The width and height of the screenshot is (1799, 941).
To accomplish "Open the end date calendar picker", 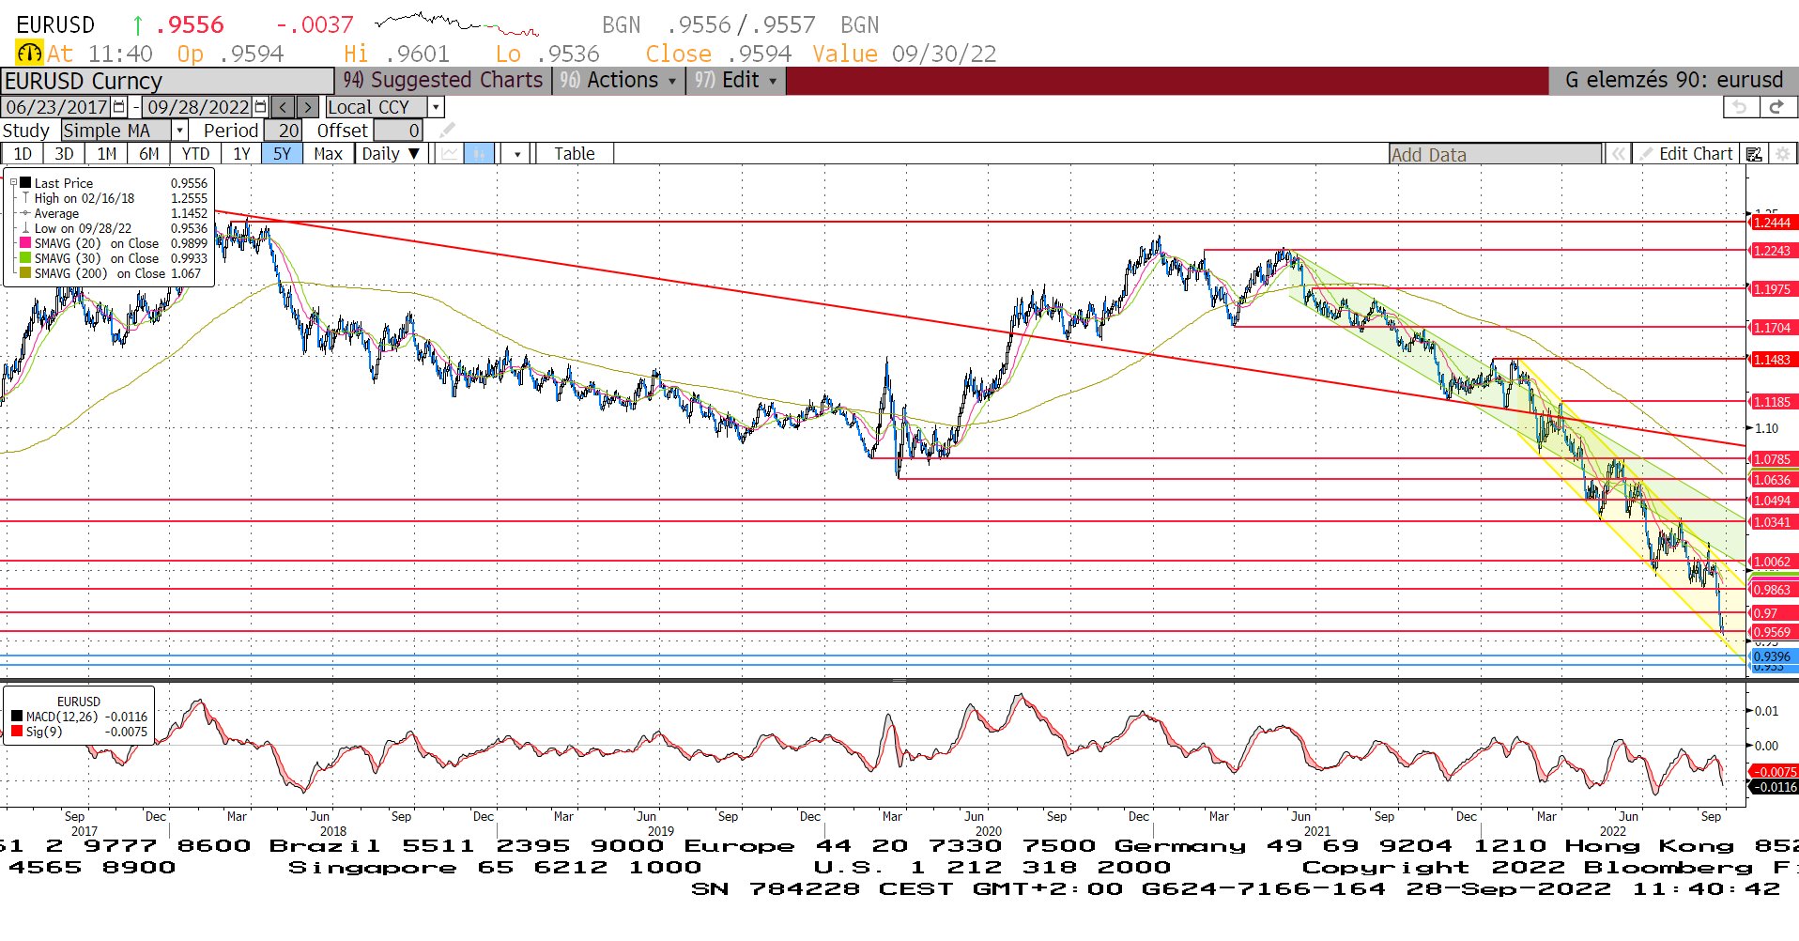I will pos(261,107).
